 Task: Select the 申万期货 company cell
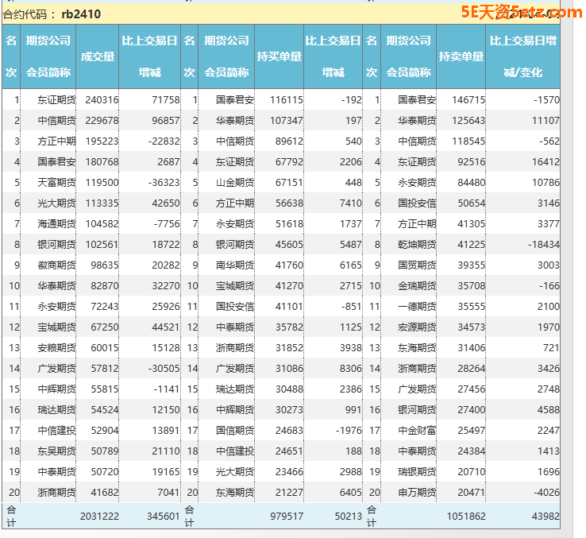(x=417, y=493)
